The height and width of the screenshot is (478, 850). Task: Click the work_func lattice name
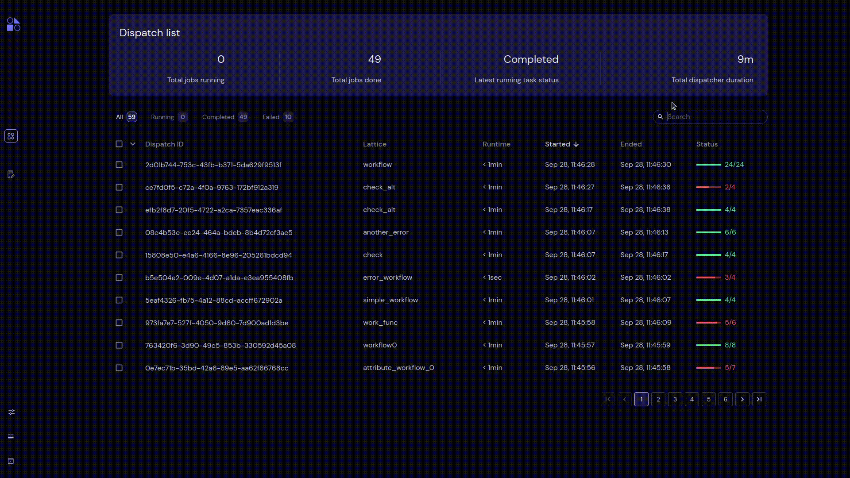pos(380,323)
